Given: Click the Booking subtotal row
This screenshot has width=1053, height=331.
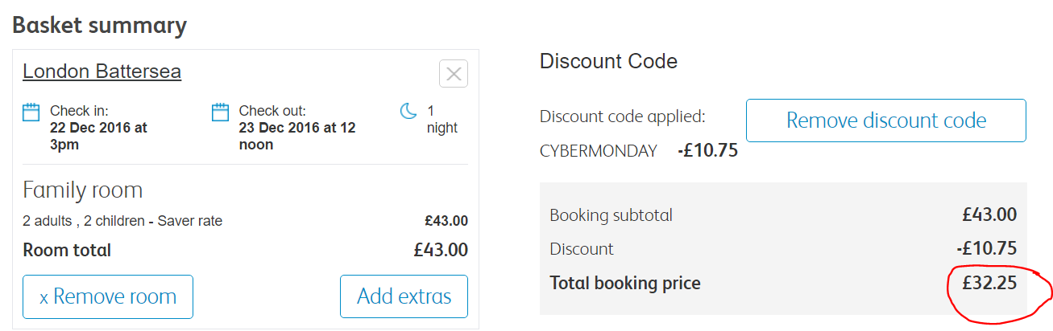Looking at the screenshot, I should [783, 215].
